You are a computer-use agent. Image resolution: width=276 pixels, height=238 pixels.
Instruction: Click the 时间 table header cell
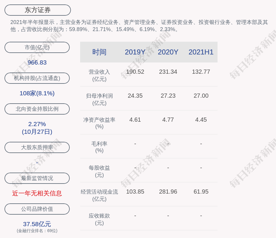coord(99,52)
